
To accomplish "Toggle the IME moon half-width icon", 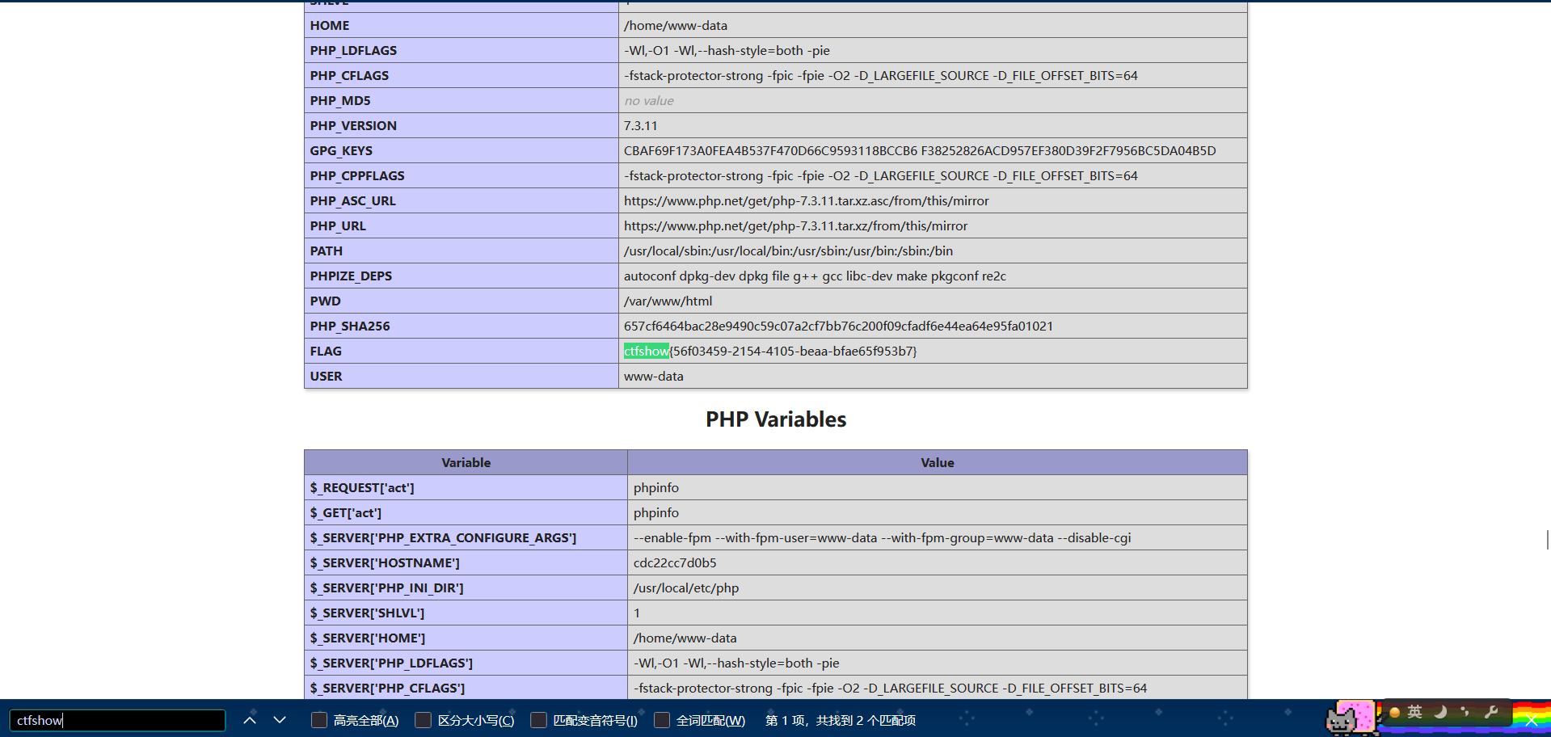I will click(x=1439, y=712).
